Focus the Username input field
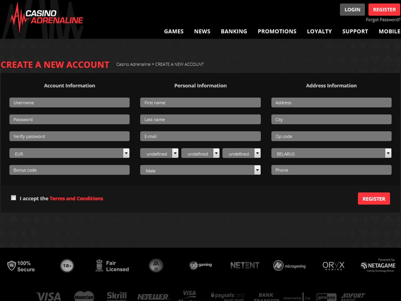 69,103
